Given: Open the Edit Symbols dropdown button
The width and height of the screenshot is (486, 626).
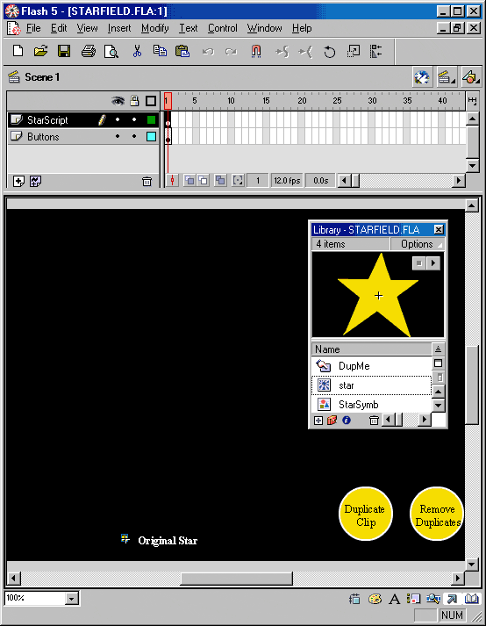Looking at the screenshot, I should pos(447,77).
